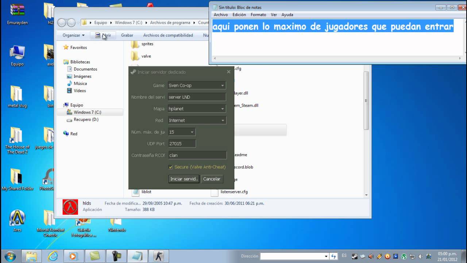The height and width of the screenshot is (263, 467).
Task: Open the metal slug desktop folder
Action: 17,97
